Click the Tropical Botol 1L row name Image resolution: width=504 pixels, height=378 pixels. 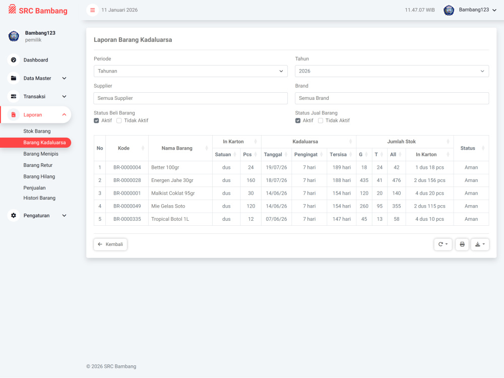170,219
